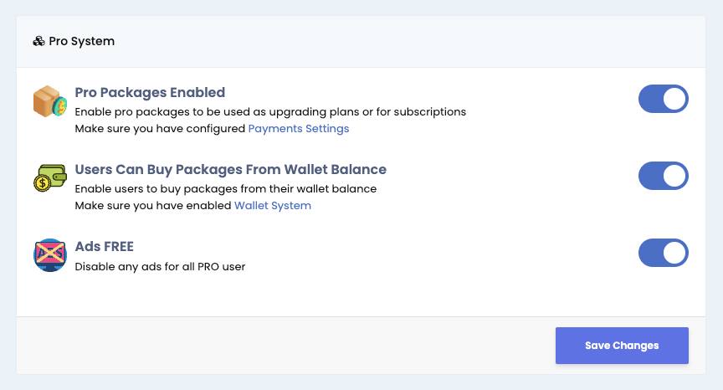Click the cardboard box package icon
723x390 pixels.
tap(50, 101)
